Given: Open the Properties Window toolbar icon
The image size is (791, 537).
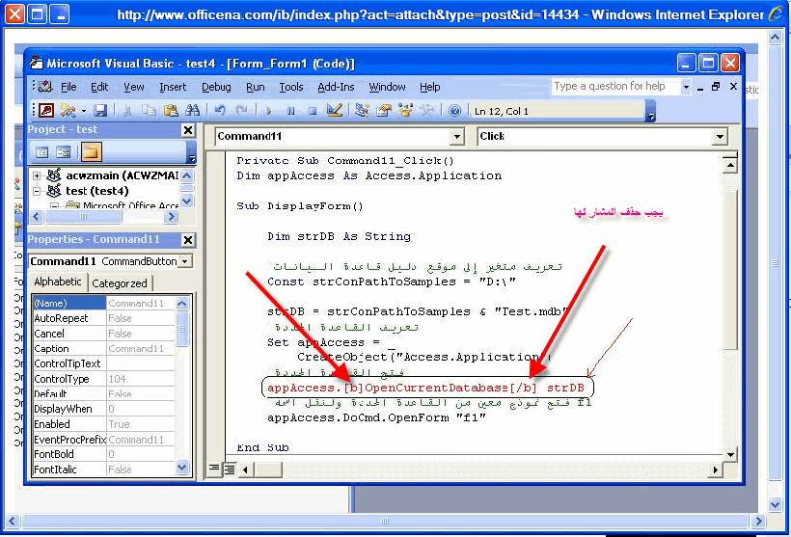Looking at the screenshot, I should 384,110.
